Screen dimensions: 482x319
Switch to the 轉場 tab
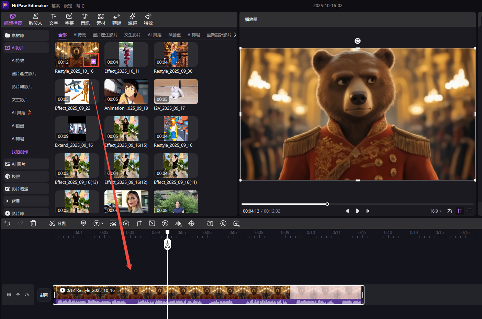[116, 19]
